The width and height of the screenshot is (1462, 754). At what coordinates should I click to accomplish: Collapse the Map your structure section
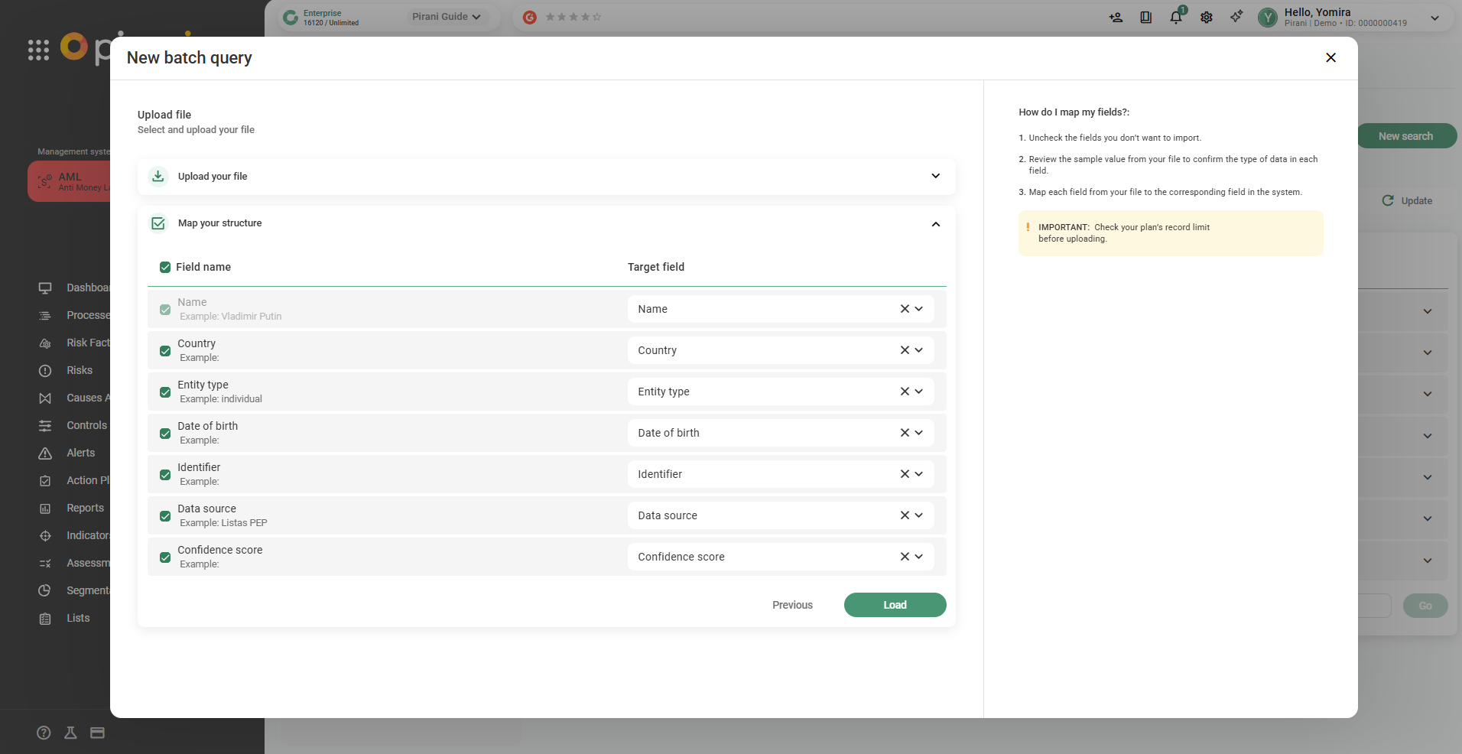(935, 224)
